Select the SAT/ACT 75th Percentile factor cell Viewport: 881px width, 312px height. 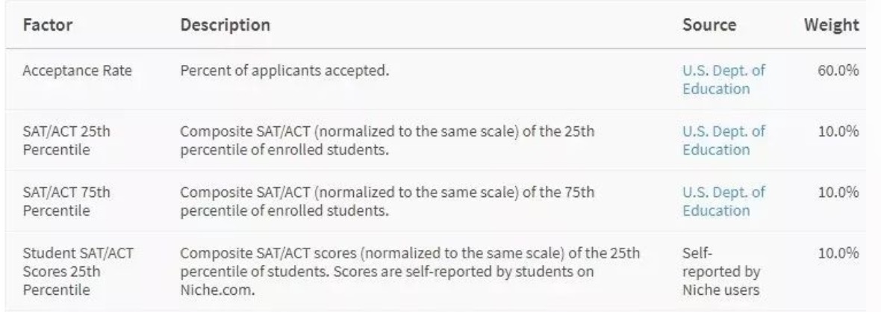point(66,201)
